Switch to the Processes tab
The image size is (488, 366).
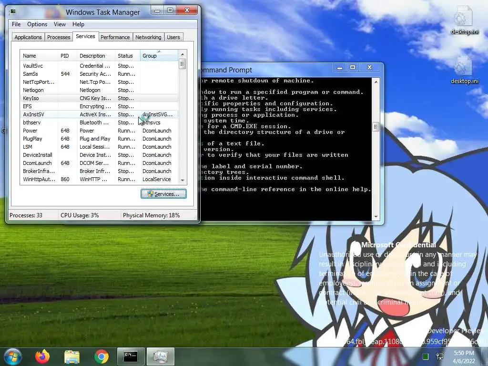pos(59,37)
